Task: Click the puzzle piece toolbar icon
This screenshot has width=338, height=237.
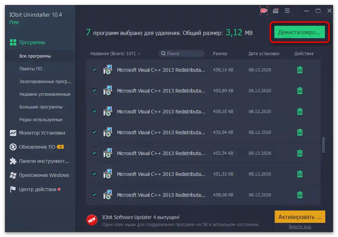Action: coord(13,161)
